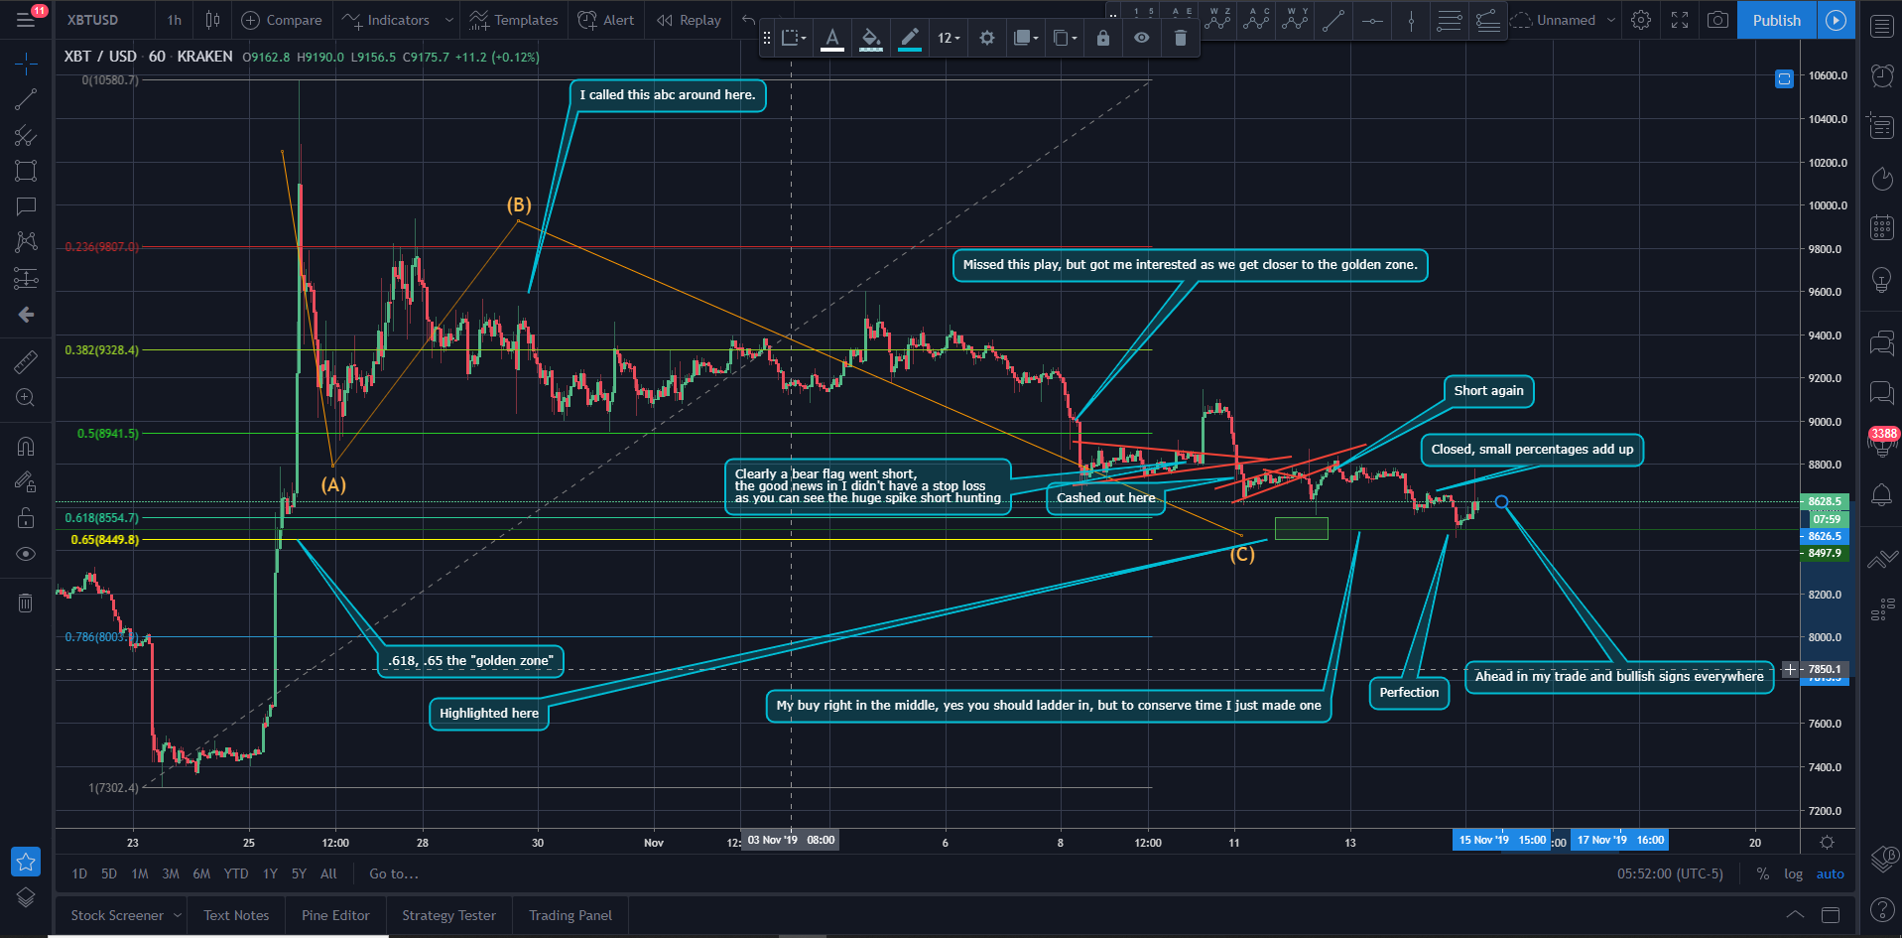This screenshot has height=938, width=1902.
Task: Open the help center question mark
Action: 1881,909
